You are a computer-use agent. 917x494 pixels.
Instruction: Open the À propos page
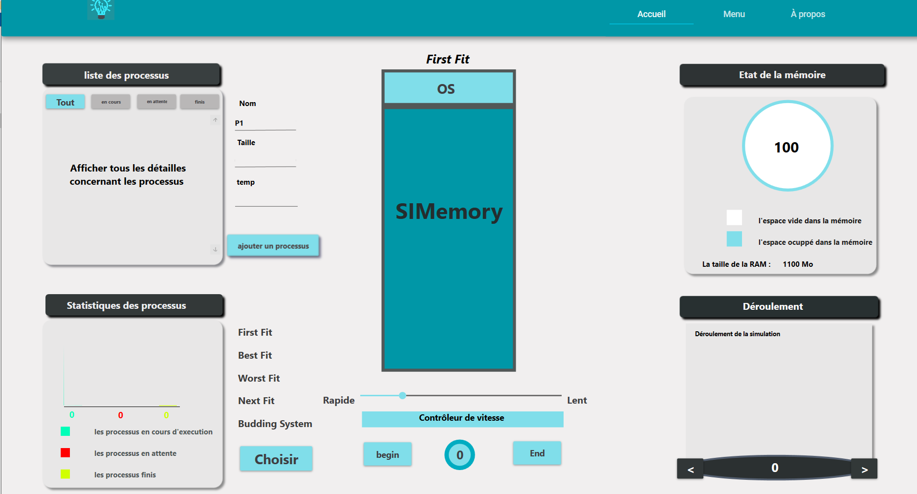(x=808, y=14)
